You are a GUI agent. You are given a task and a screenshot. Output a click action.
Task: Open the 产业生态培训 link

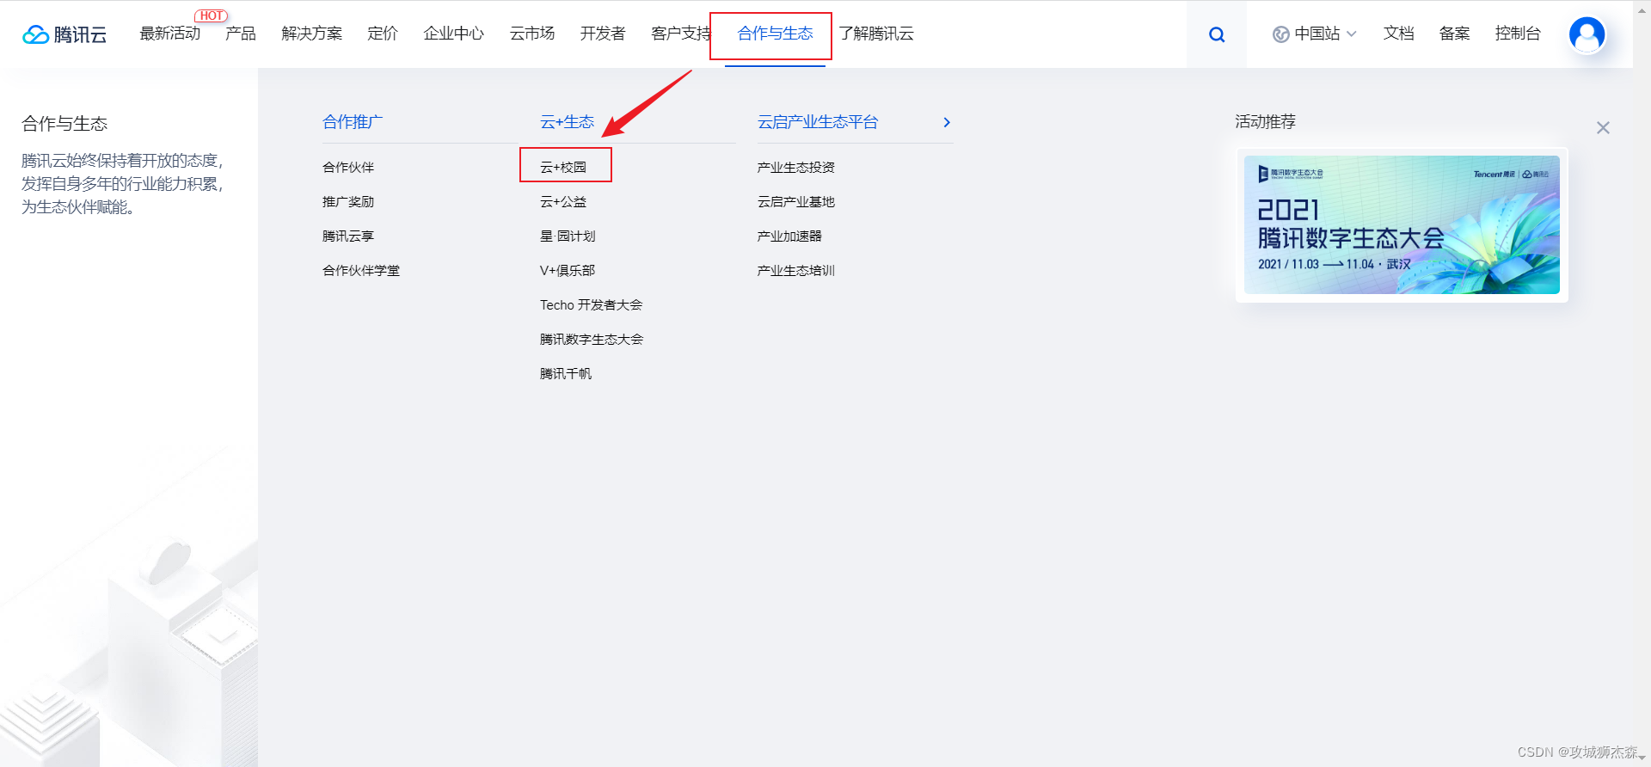(796, 270)
